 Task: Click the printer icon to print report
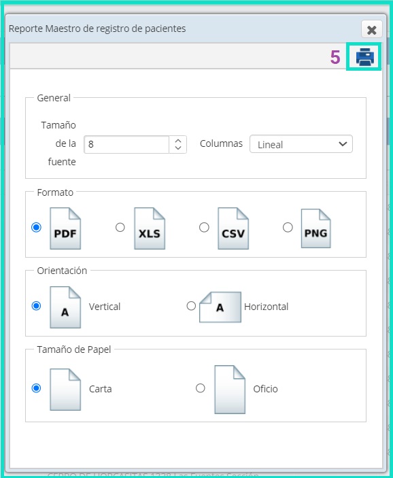(x=364, y=57)
